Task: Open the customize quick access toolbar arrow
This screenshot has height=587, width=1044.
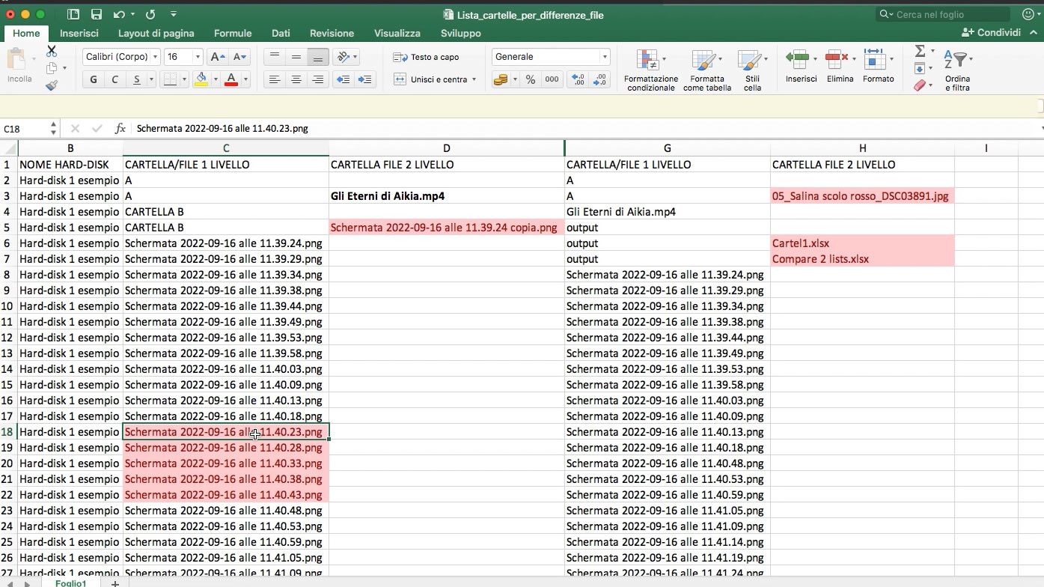Action: (x=174, y=14)
